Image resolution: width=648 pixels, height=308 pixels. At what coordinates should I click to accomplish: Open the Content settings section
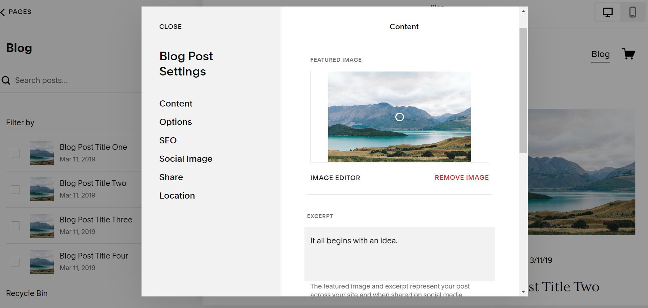point(176,104)
